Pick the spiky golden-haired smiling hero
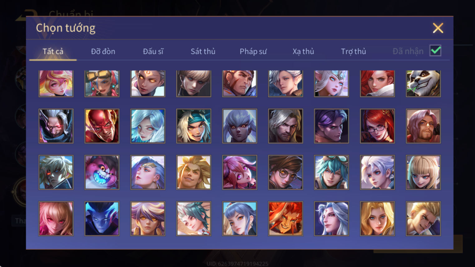 (x=193, y=172)
